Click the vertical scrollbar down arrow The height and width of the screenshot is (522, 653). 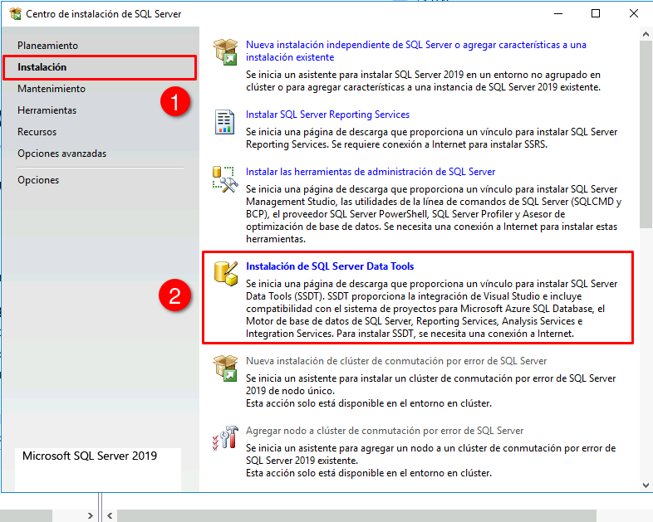(x=646, y=485)
